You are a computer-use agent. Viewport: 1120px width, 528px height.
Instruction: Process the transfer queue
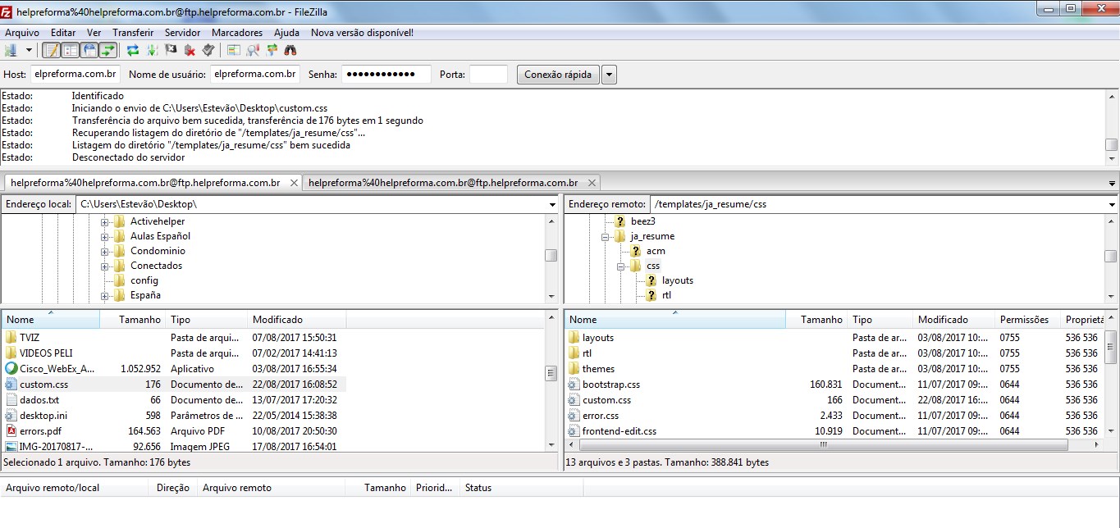click(152, 49)
